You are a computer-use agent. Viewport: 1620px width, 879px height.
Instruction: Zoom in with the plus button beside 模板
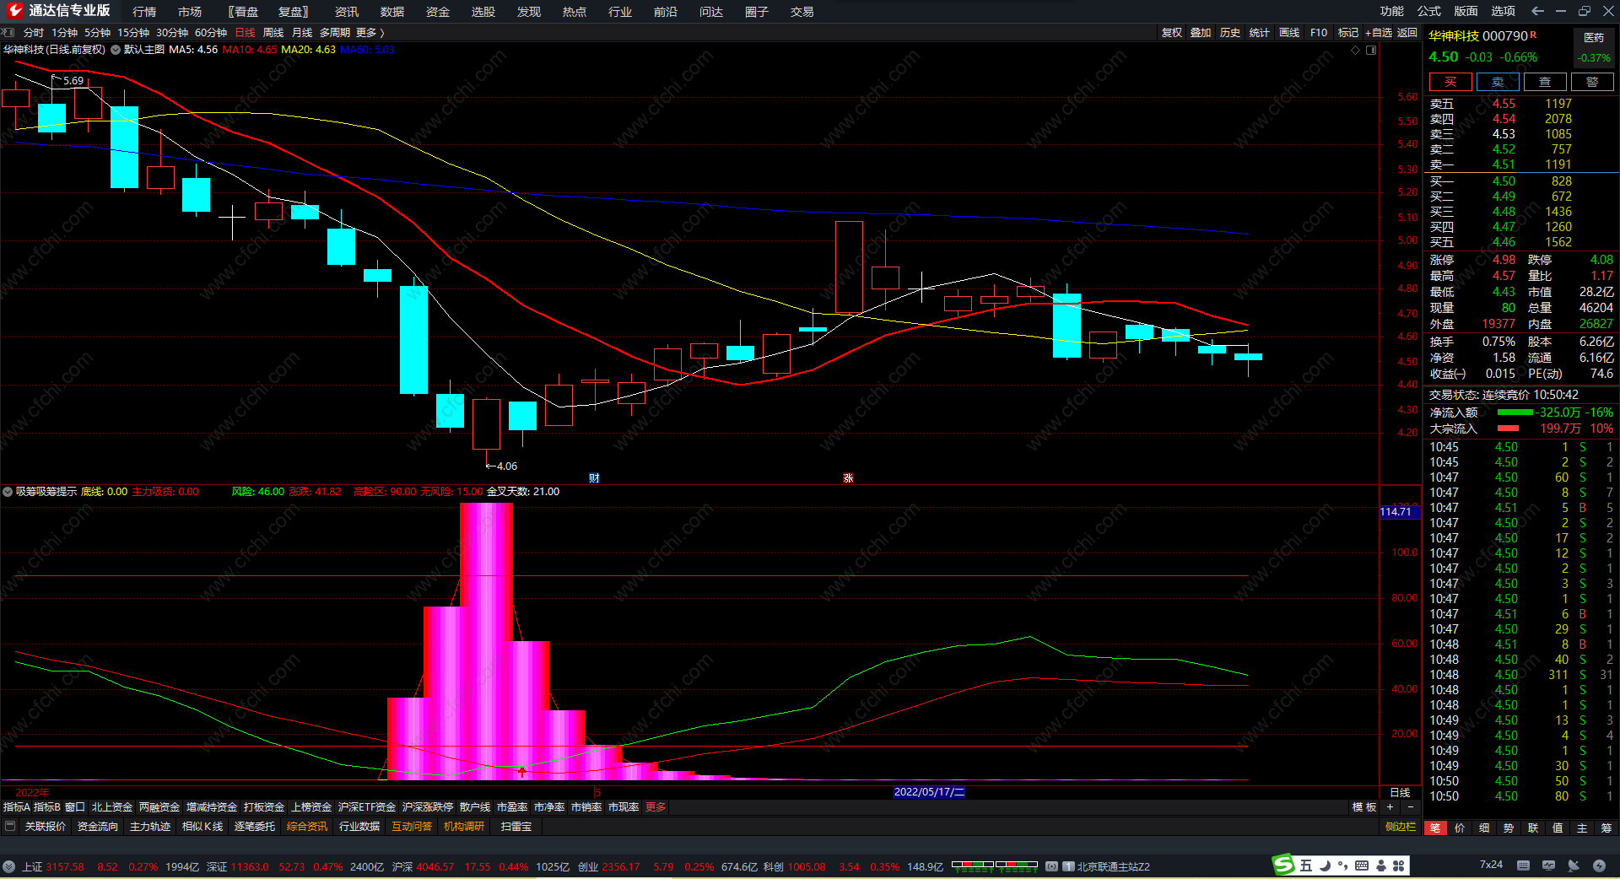(x=1390, y=807)
